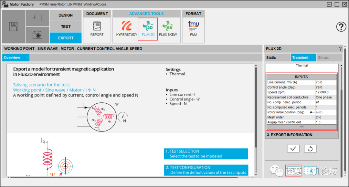Select the EXPORT area tab
The image size is (349, 187).
[x=65, y=38]
